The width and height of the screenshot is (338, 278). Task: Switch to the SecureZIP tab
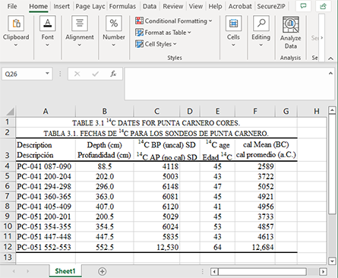point(271,6)
